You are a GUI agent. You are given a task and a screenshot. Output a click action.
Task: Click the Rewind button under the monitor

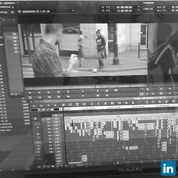pos(30,93)
